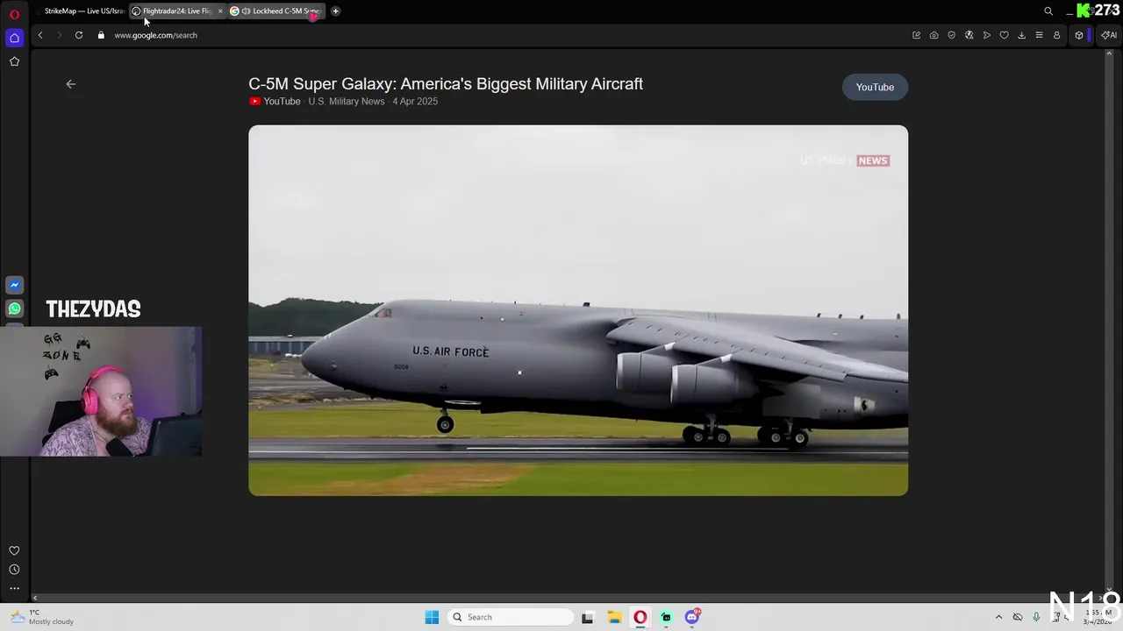Click the microphone tray icon
This screenshot has width=1123, height=631.
tap(1037, 617)
